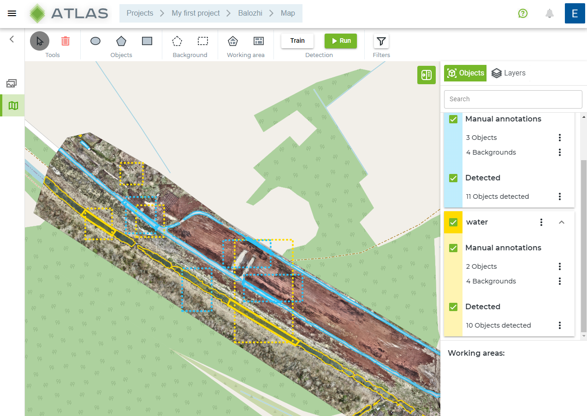Viewport: 587px width, 416px height.
Task: Open the images gallery sidebar icon
Action: pos(12,83)
